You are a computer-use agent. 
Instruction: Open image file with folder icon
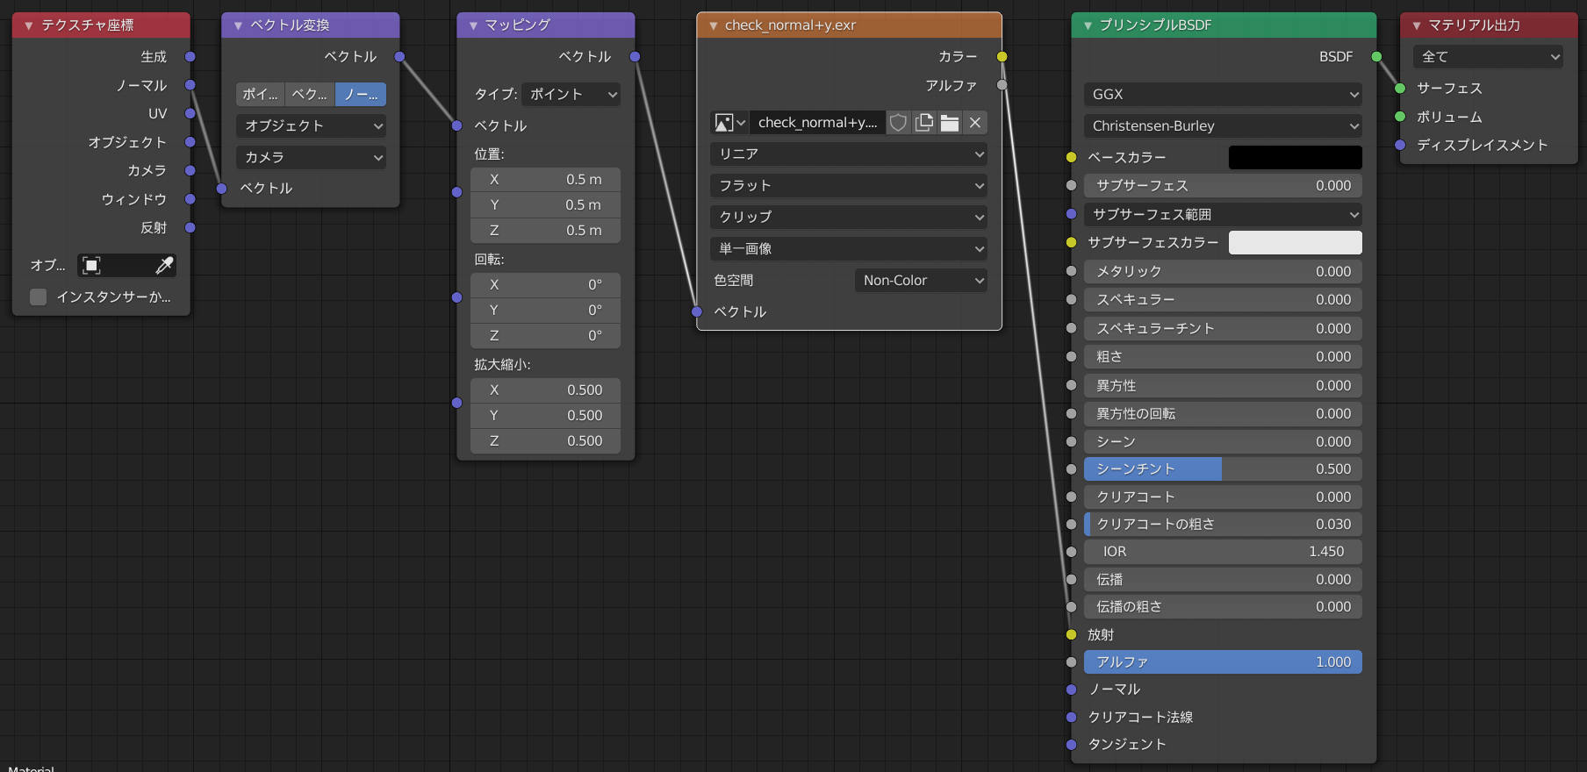950,123
